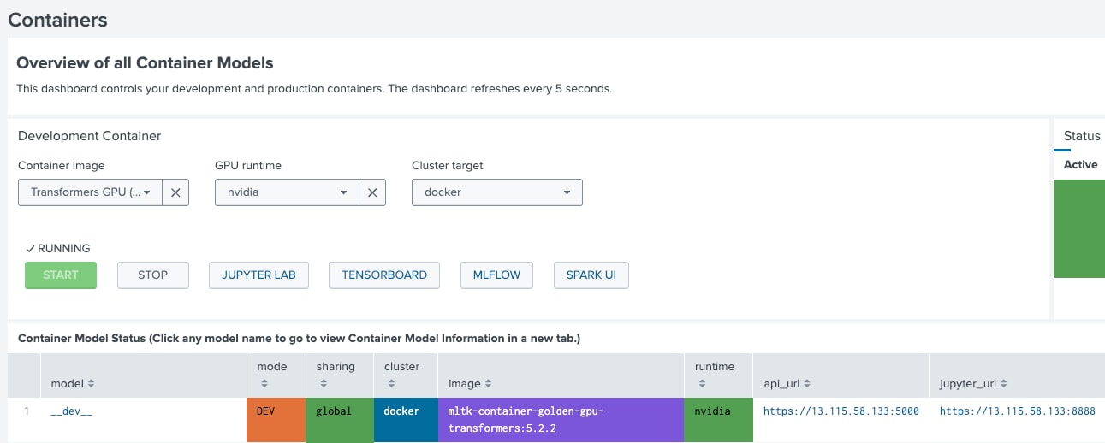This screenshot has width=1105, height=443.
Task: Open the Container Image dropdown
Action: (x=91, y=192)
